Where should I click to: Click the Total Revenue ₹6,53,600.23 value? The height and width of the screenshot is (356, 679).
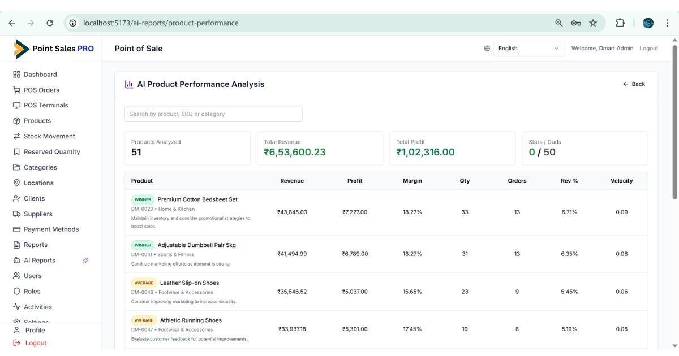click(295, 152)
